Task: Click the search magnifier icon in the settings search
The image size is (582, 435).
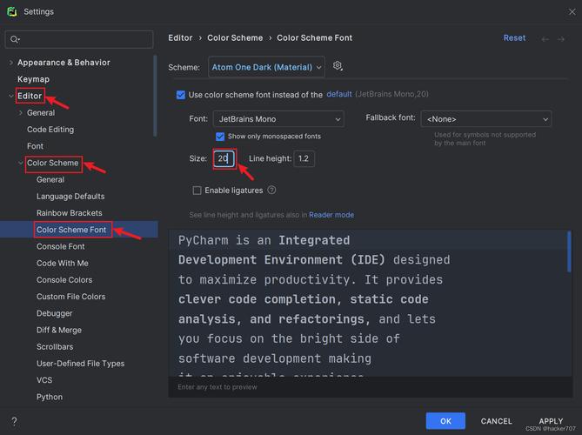Action: (x=15, y=39)
